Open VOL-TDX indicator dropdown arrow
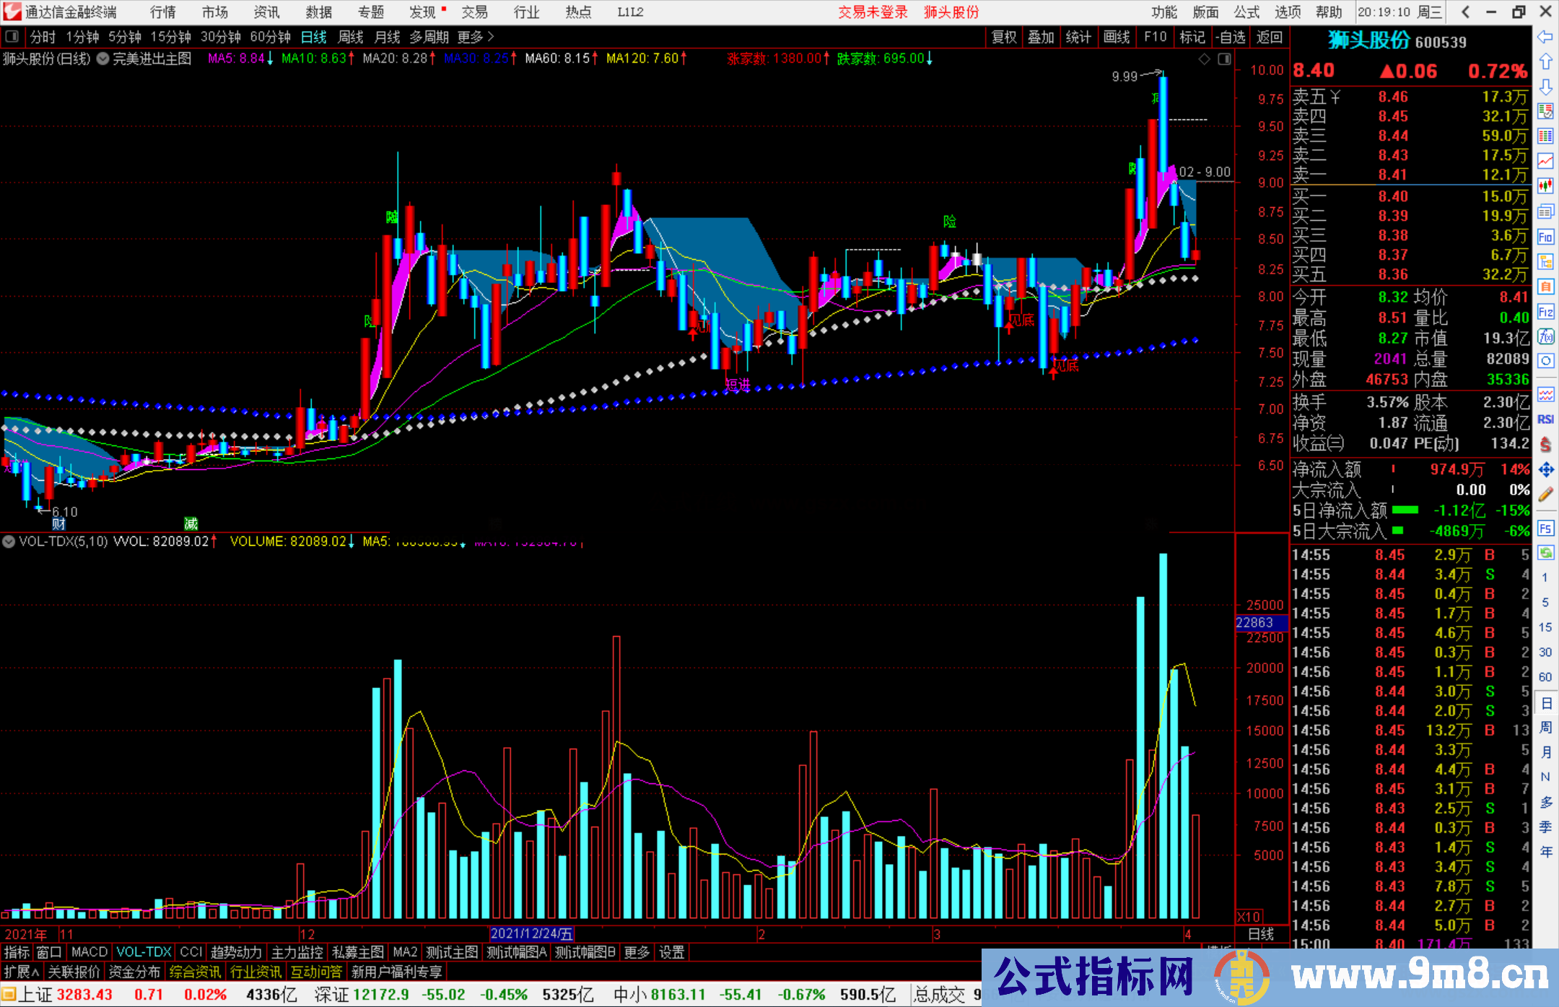The height and width of the screenshot is (1007, 1559). click(9, 541)
